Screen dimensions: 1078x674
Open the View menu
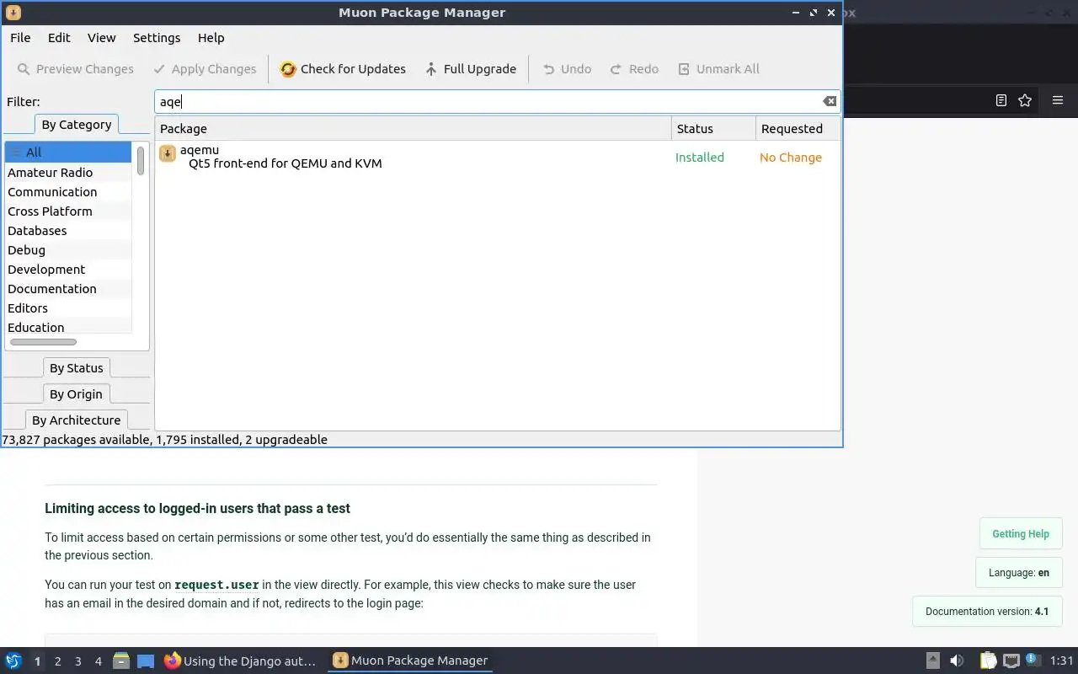(101, 38)
